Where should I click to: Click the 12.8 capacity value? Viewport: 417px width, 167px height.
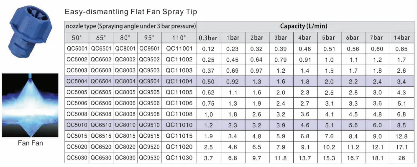click(x=402, y=136)
